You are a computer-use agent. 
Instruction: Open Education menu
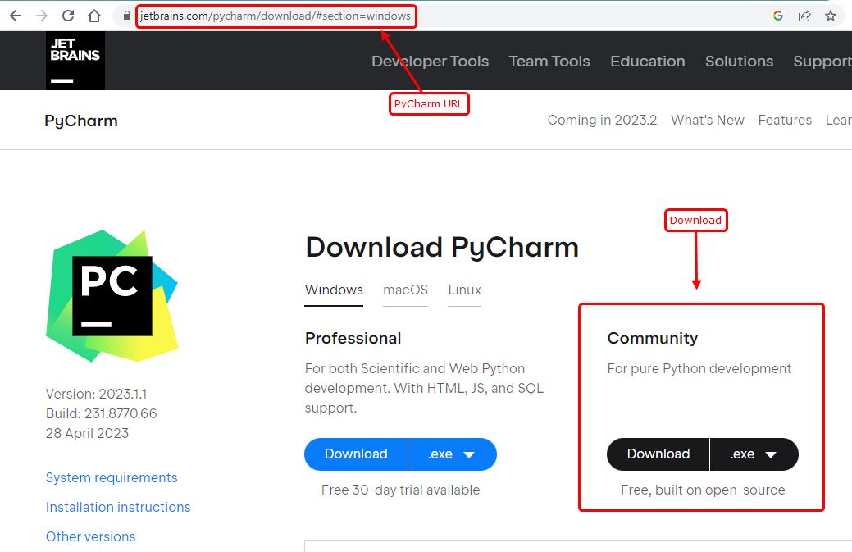pyautogui.click(x=648, y=62)
